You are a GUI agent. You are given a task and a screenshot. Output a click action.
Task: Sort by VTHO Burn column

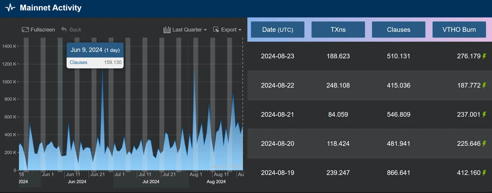(459, 30)
